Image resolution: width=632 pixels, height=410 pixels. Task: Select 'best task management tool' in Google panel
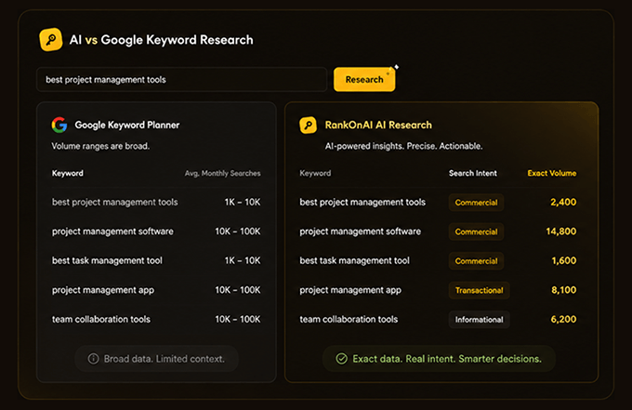[107, 261]
